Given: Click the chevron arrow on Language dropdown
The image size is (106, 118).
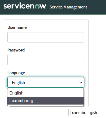Looking at the screenshot, I should click(x=81, y=82).
